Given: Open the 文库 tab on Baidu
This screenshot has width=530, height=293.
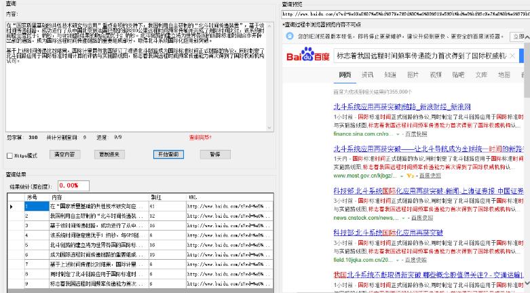Looking at the screenshot, I should click(481, 75).
